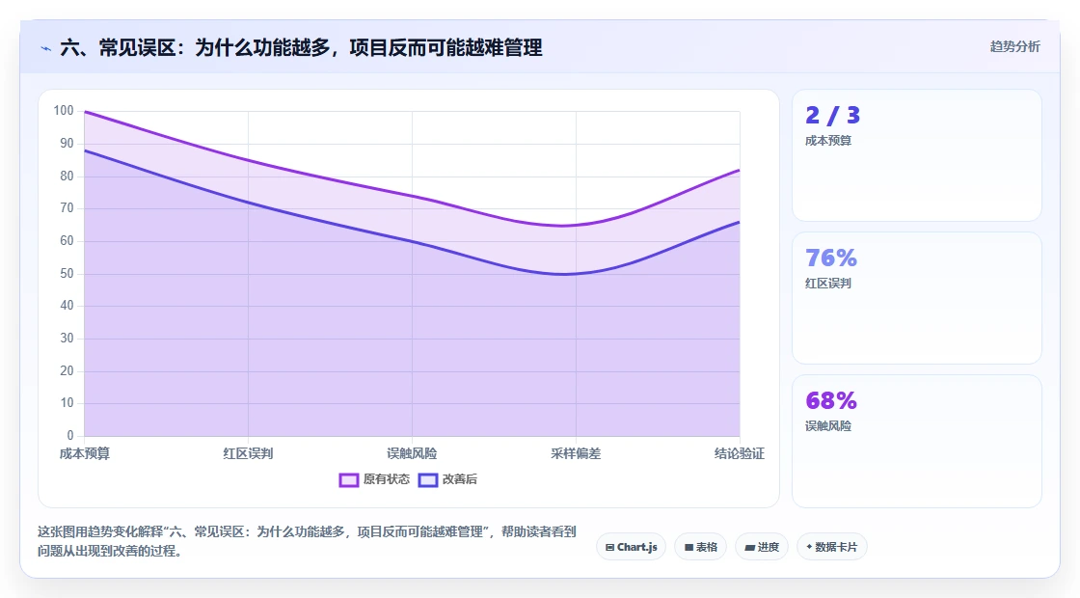Click the 0 y-axis value
Screen dimensions: 1080x598
70,435
